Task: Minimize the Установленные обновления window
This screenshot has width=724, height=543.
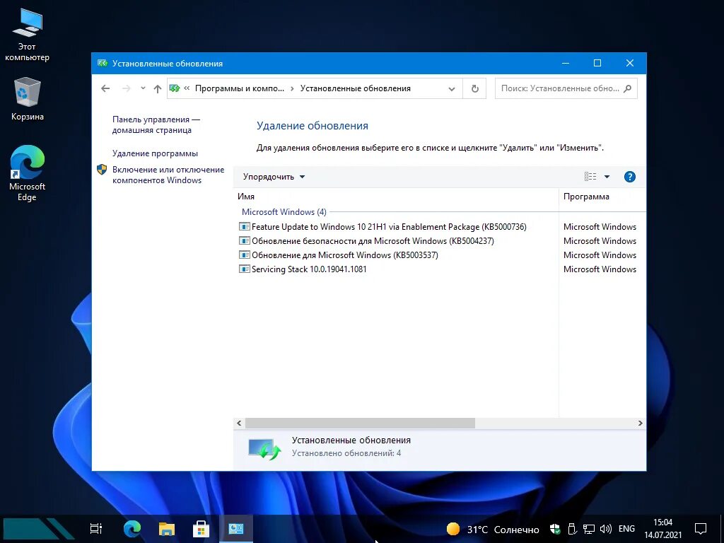Action: pyautogui.click(x=565, y=63)
